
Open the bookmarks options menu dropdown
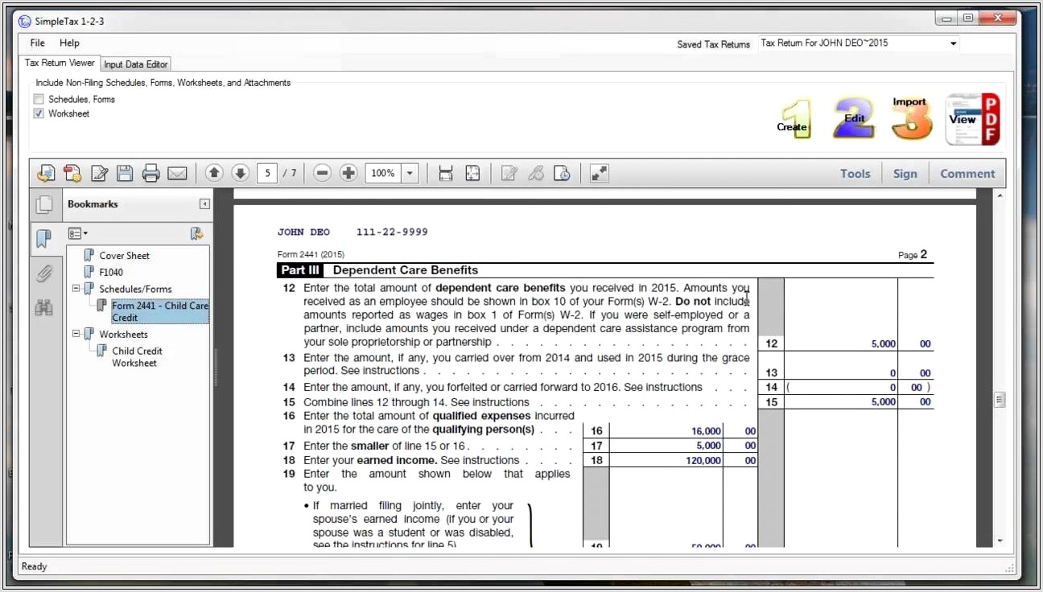tap(78, 233)
